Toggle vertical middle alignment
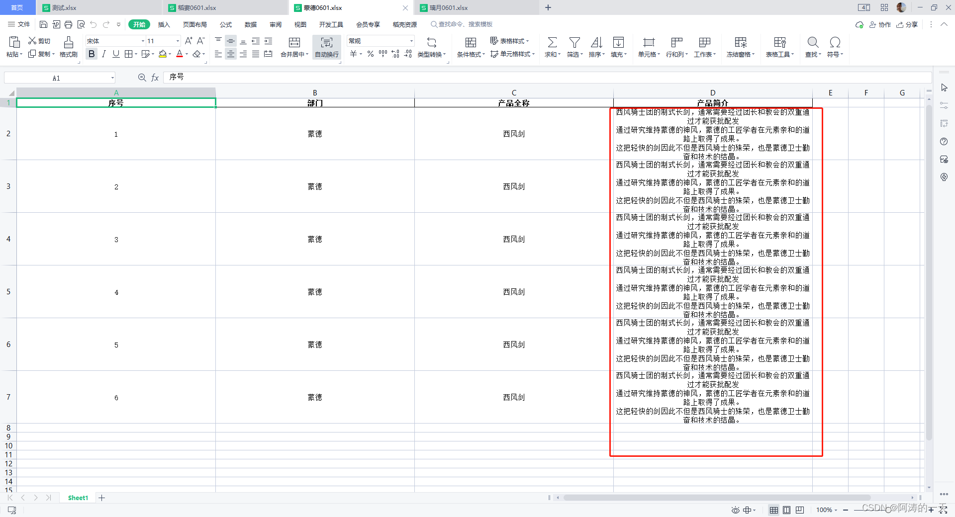This screenshot has width=955, height=517. 231,41
